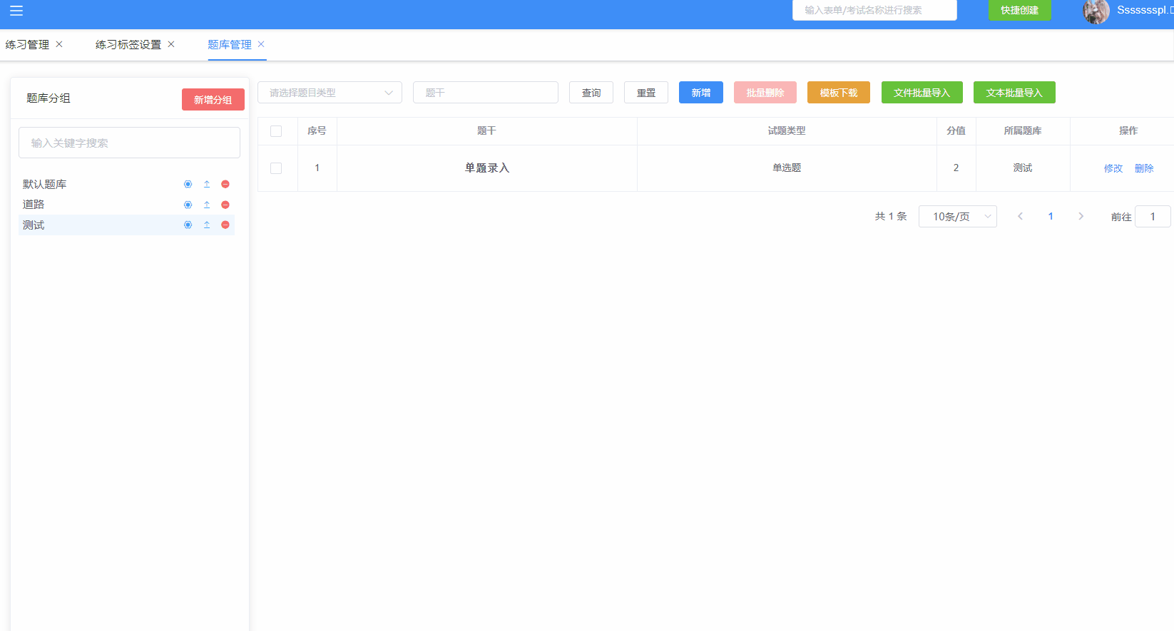Open the 请选择题目类型 dropdown
Image resolution: width=1174 pixels, height=631 pixels.
click(330, 93)
